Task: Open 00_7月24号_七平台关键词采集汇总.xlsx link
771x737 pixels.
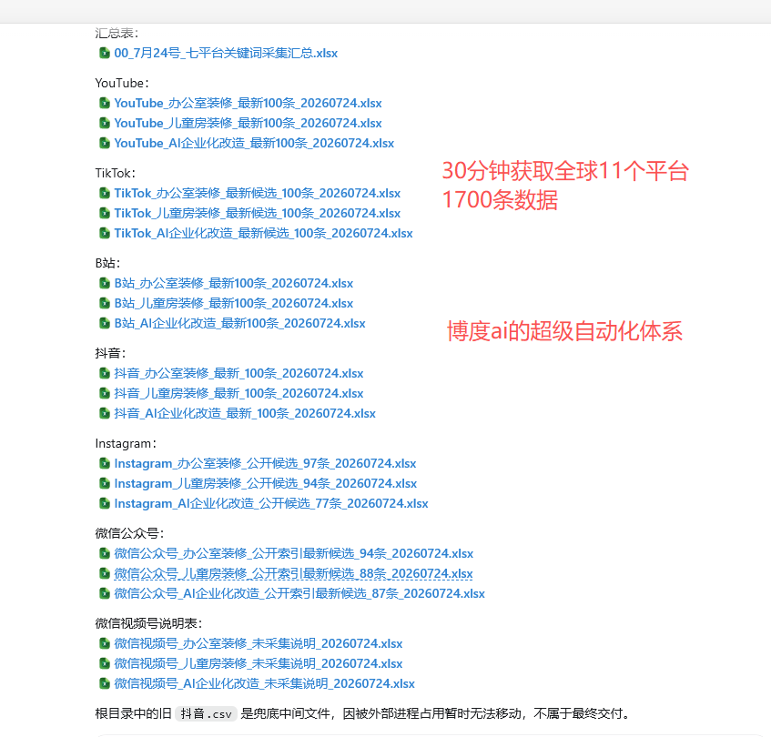Action: [x=226, y=53]
